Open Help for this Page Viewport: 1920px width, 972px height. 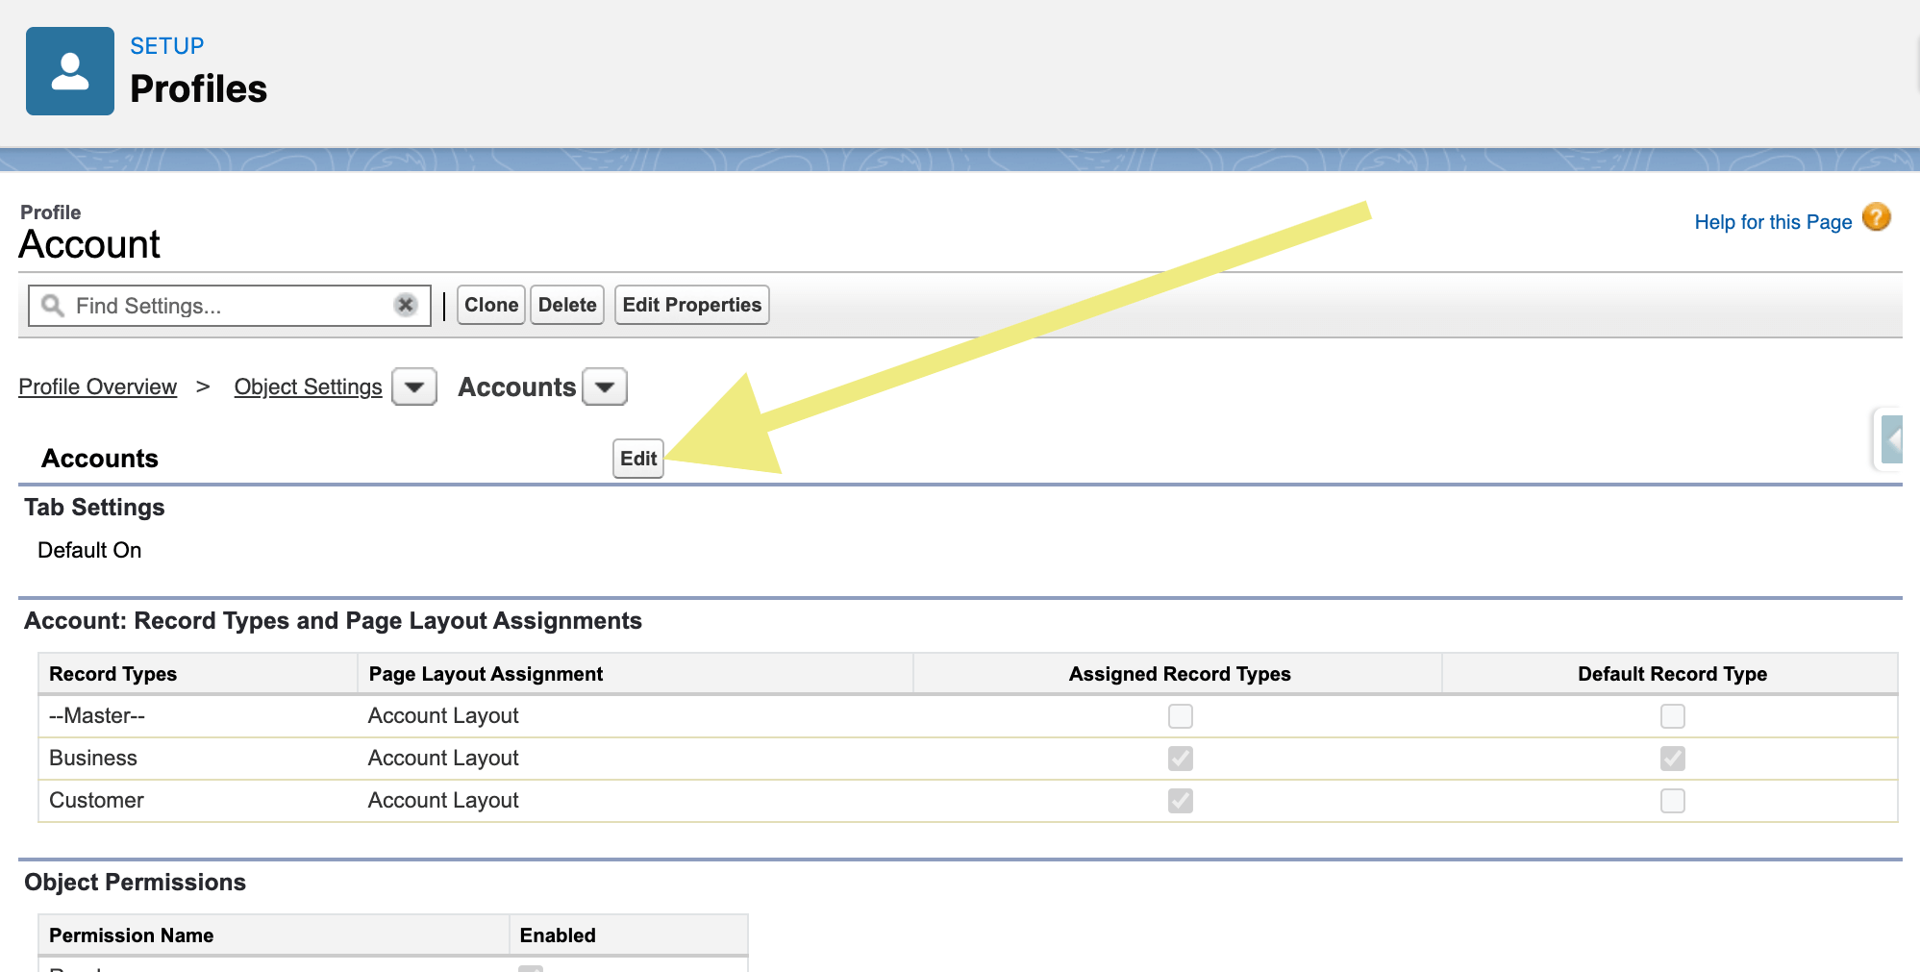coord(1774,221)
